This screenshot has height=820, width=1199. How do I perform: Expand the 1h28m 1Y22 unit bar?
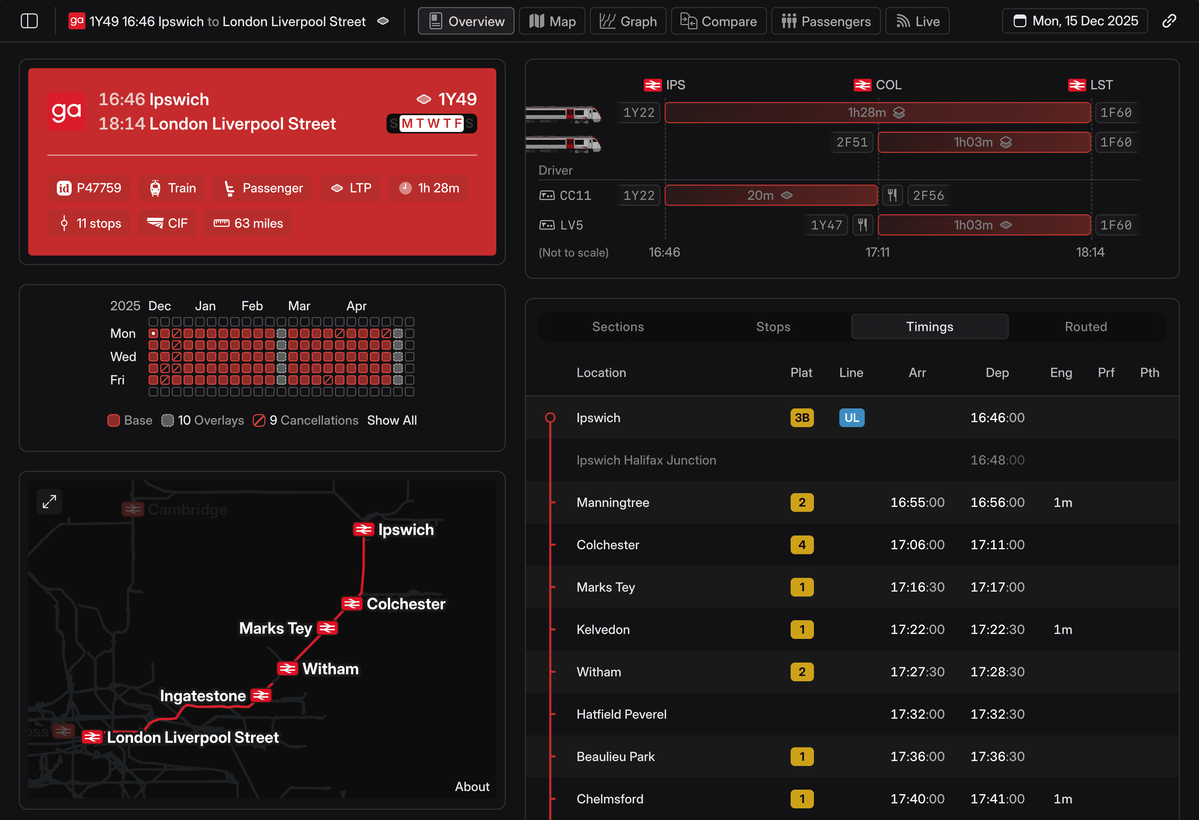[877, 113]
